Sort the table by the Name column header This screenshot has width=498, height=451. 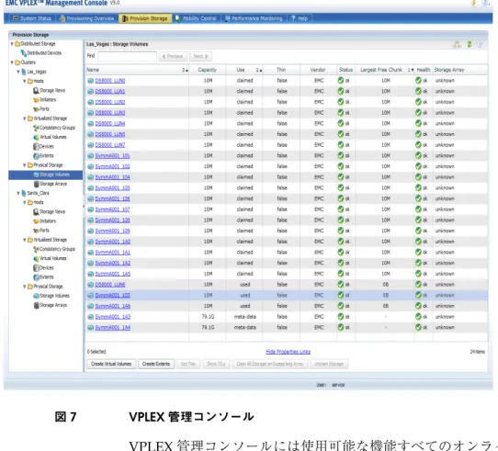pos(137,70)
